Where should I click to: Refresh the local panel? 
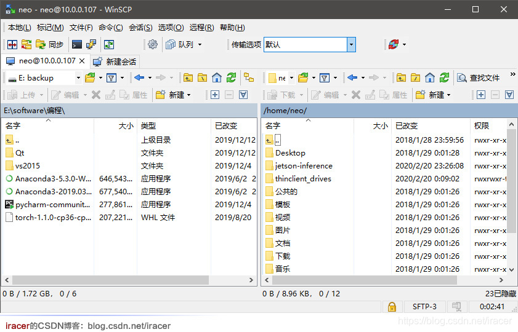(x=231, y=78)
